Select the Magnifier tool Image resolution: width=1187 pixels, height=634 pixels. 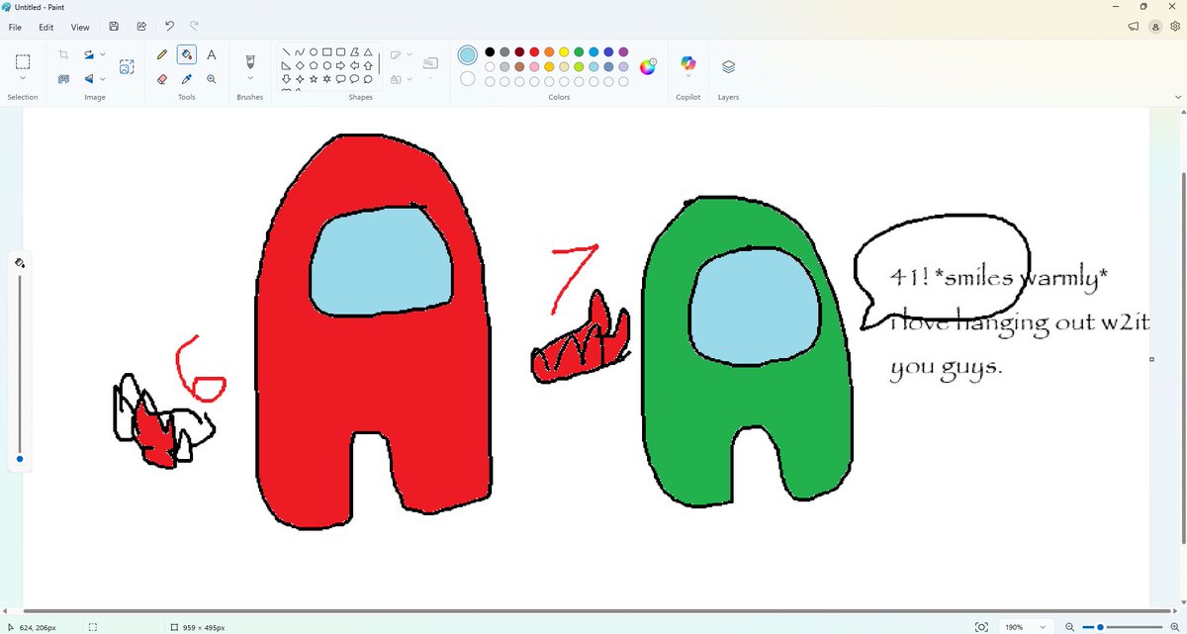click(212, 79)
